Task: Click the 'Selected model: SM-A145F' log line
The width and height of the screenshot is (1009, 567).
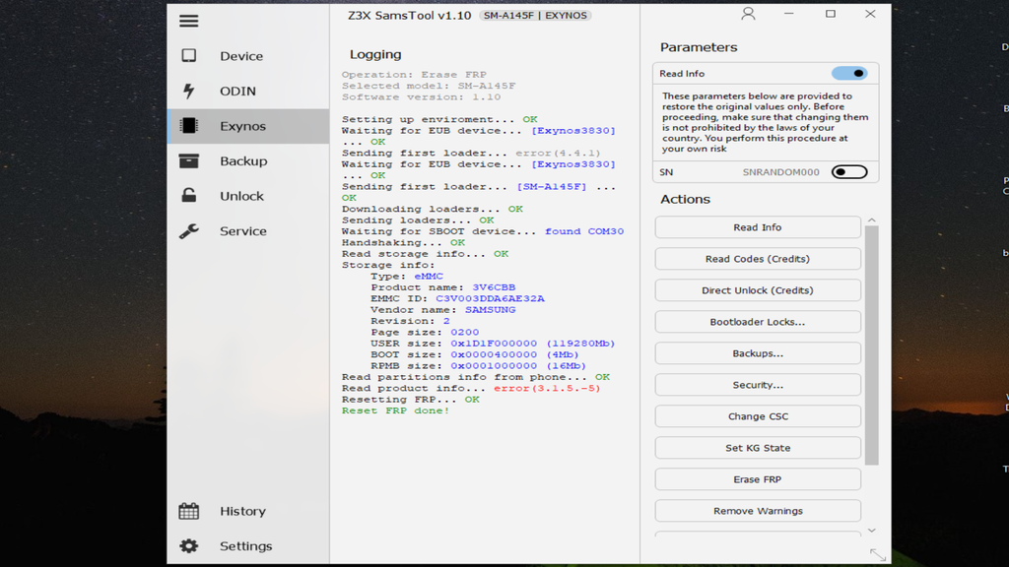Action: point(429,86)
